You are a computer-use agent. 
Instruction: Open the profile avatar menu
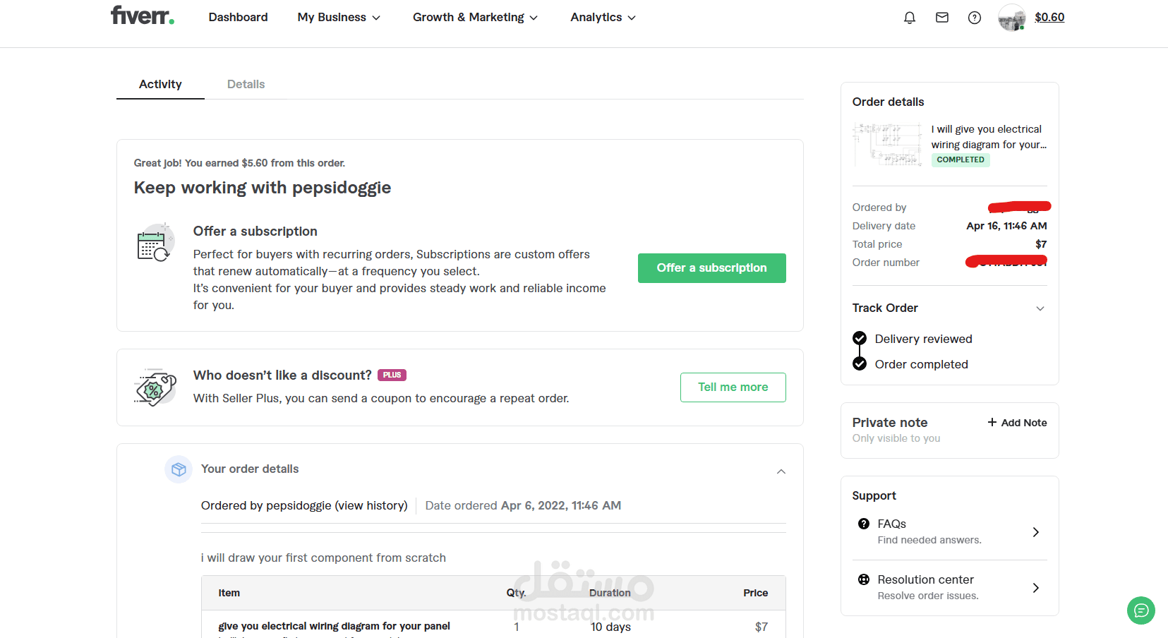1012,18
